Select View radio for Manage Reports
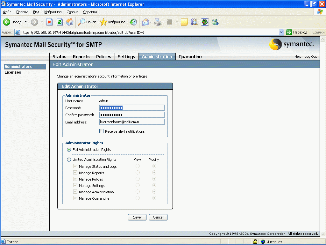Viewport: 326px width, 245px height. 138,173
